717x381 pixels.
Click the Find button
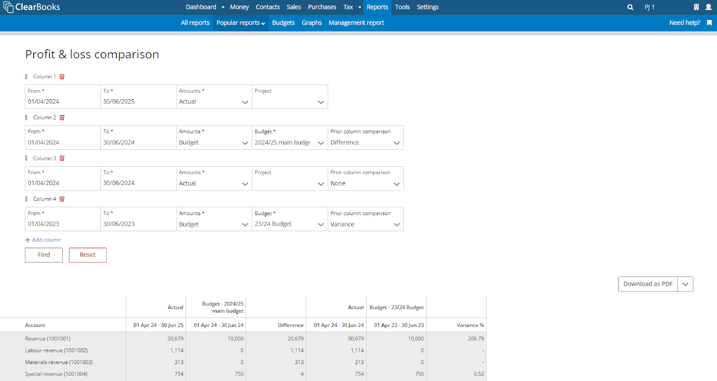[x=44, y=255]
